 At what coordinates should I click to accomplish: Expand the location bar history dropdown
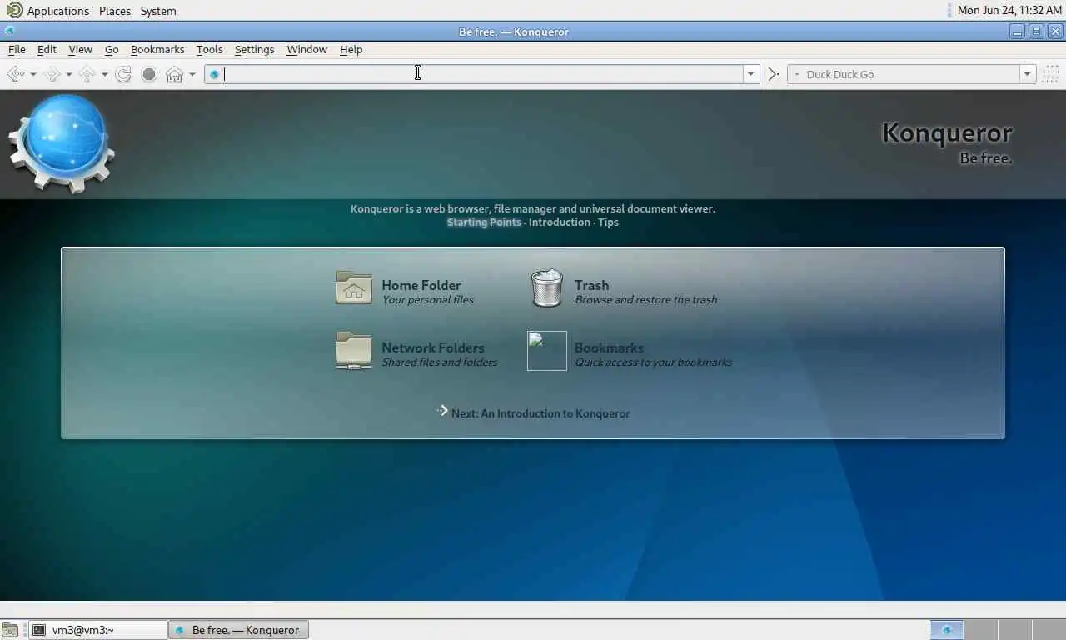click(750, 74)
